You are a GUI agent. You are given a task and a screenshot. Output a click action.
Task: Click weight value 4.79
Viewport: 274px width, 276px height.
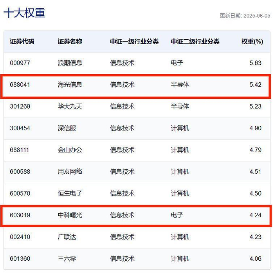click(x=255, y=150)
